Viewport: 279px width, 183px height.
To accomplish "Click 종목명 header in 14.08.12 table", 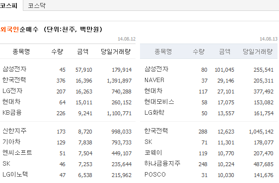I will tap(21, 51).
